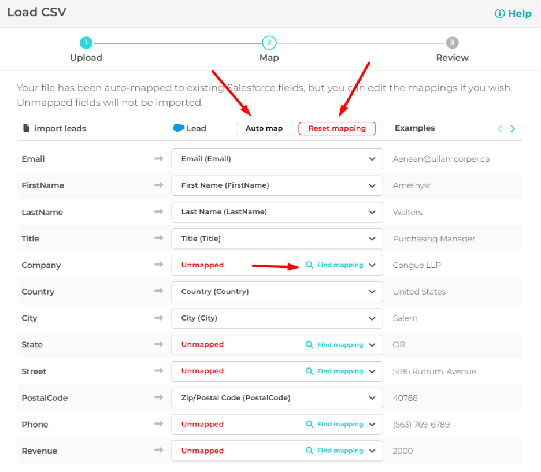This screenshot has width=541, height=472.
Task: Click the magnifier icon on Phone's Find mapping
Action: 309,424
